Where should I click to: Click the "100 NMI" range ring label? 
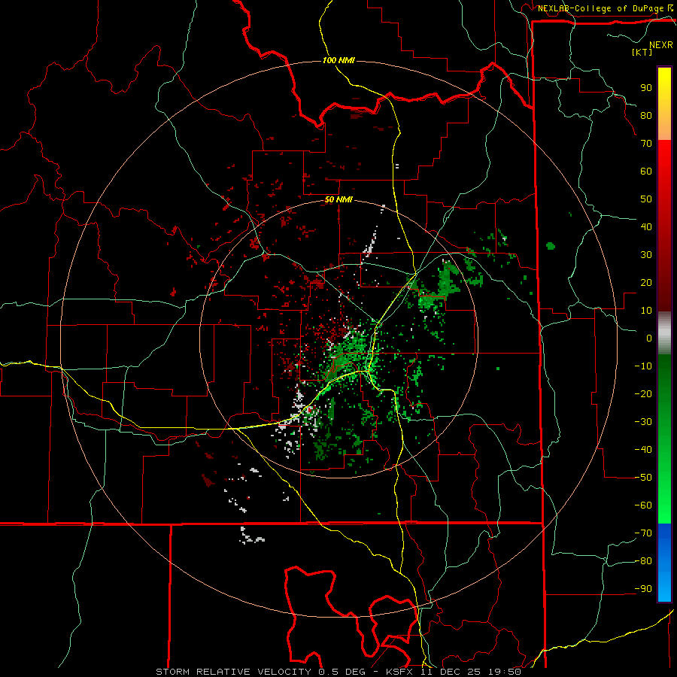click(339, 60)
